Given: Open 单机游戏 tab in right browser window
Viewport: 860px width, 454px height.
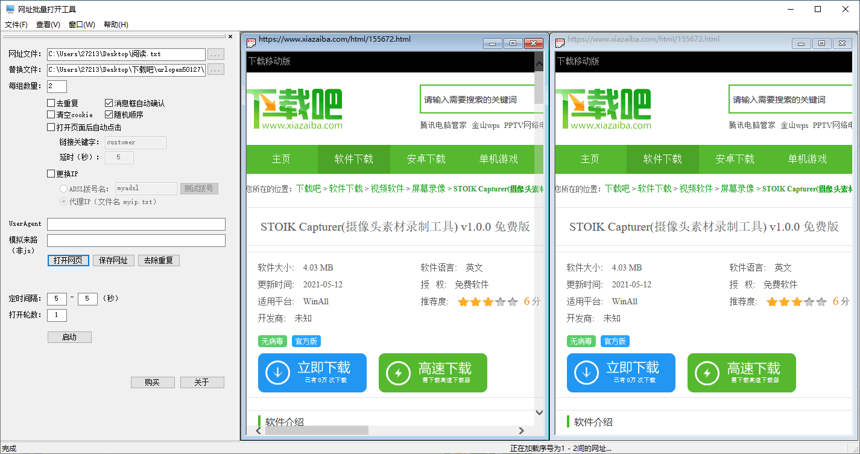Looking at the screenshot, I should point(808,159).
